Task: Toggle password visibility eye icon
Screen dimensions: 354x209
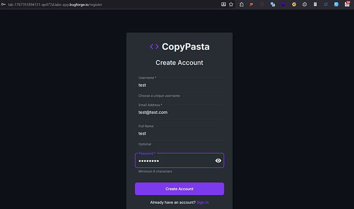Action: pos(218,161)
